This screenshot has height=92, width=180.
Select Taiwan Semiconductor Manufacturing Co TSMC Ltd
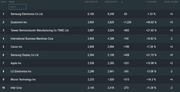coord(40,30)
